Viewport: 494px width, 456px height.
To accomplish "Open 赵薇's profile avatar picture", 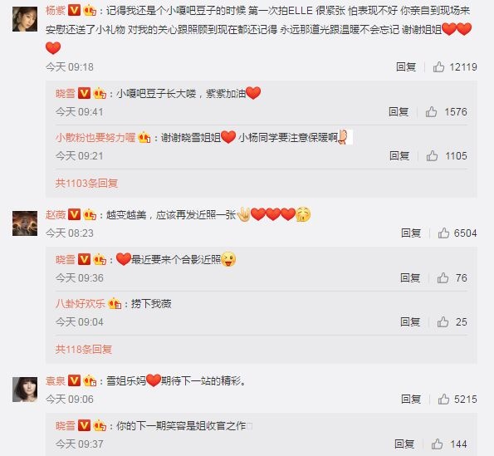I will [25, 223].
